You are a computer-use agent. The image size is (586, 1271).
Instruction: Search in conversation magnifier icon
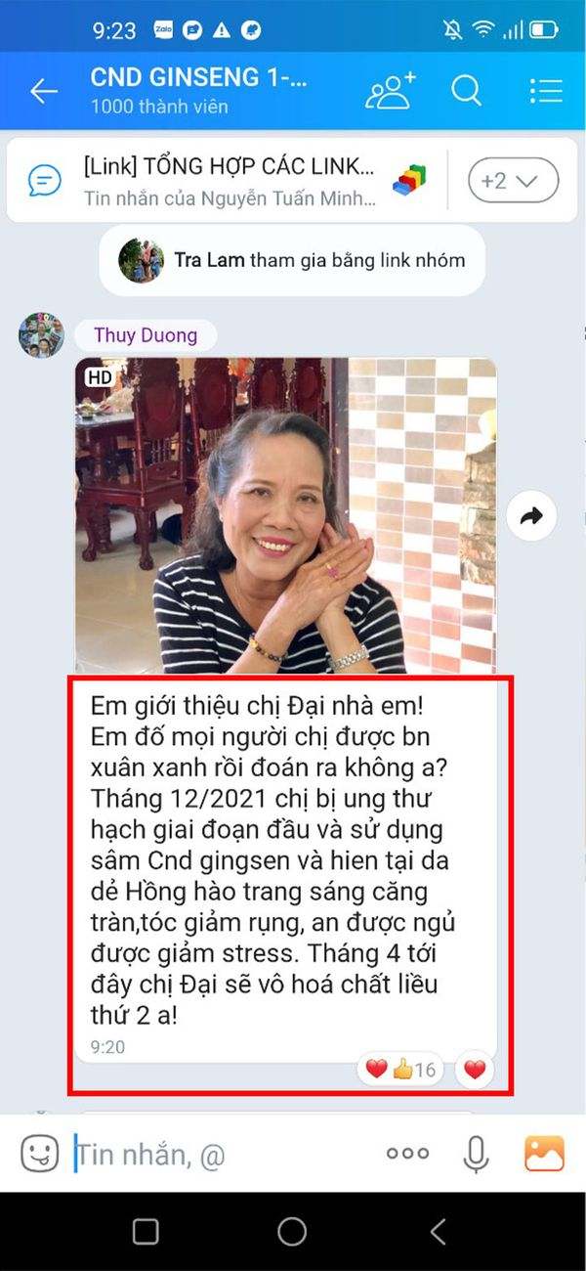[467, 91]
